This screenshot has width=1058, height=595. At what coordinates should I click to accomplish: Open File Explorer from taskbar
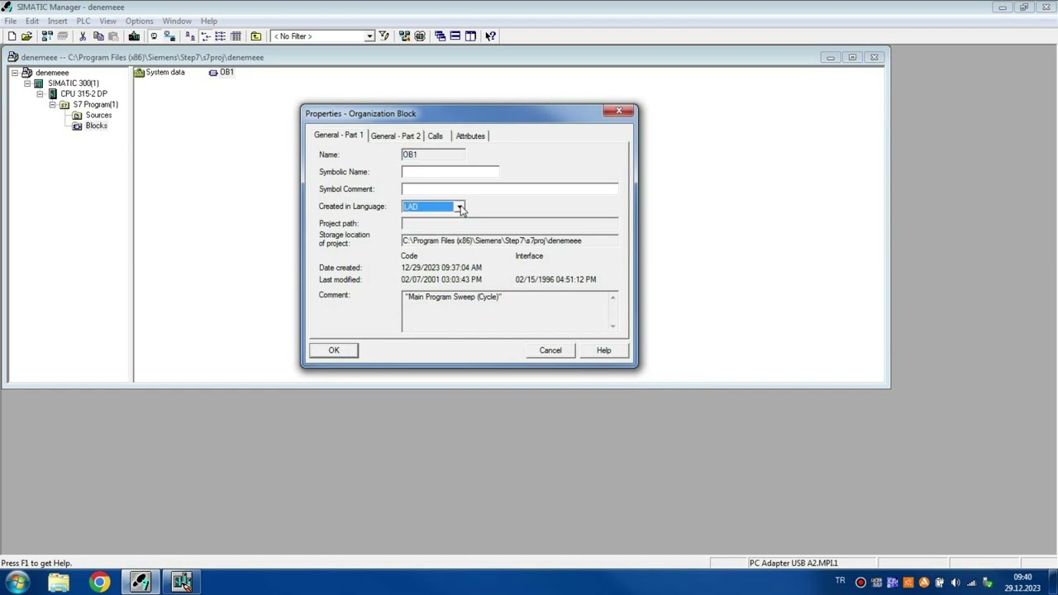tap(59, 583)
